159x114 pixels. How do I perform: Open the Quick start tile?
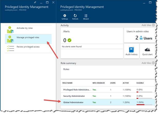(147, 51)
